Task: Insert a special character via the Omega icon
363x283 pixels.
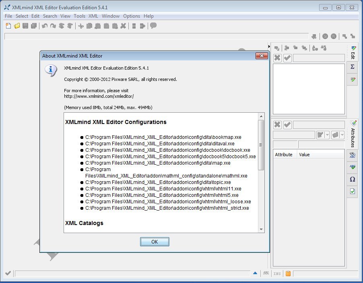Action: click(x=352, y=179)
